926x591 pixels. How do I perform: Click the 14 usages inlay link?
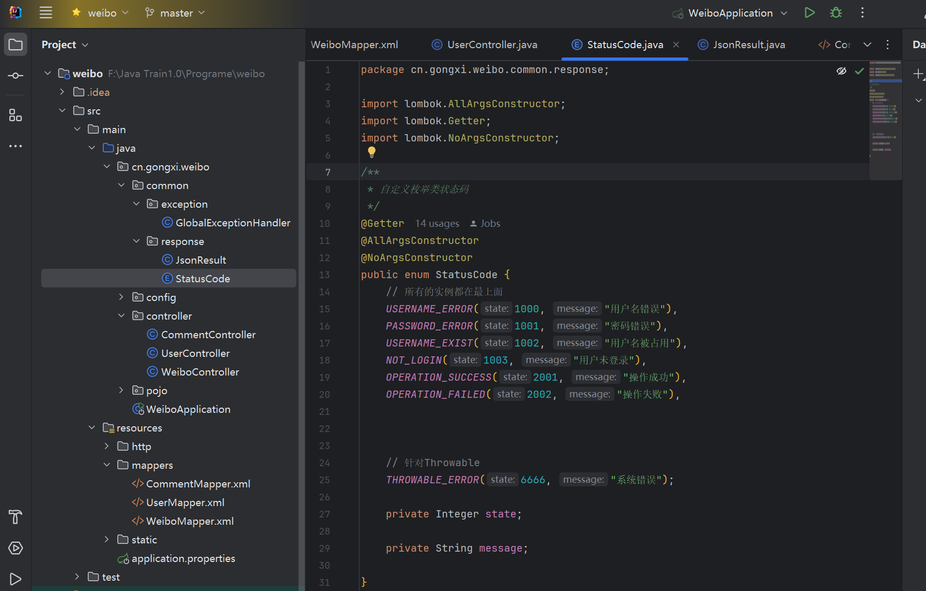[437, 223]
